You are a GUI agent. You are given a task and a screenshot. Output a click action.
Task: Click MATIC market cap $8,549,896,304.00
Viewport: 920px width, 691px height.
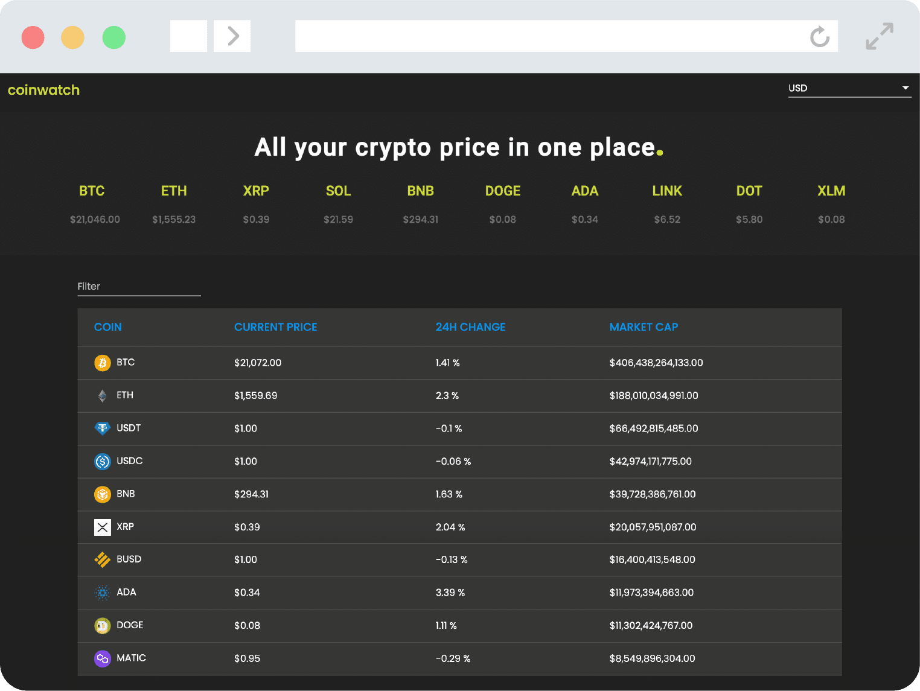pyautogui.click(x=652, y=658)
